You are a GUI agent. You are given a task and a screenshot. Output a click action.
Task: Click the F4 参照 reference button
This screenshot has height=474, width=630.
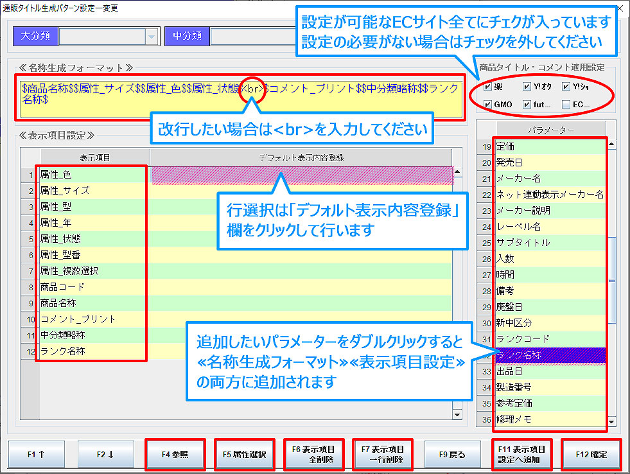tap(175, 454)
